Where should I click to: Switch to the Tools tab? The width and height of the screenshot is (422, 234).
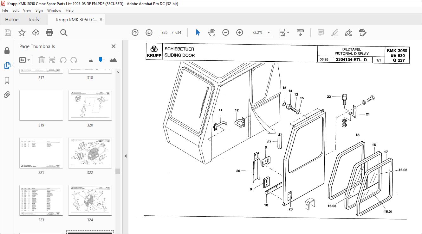(x=33, y=20)
